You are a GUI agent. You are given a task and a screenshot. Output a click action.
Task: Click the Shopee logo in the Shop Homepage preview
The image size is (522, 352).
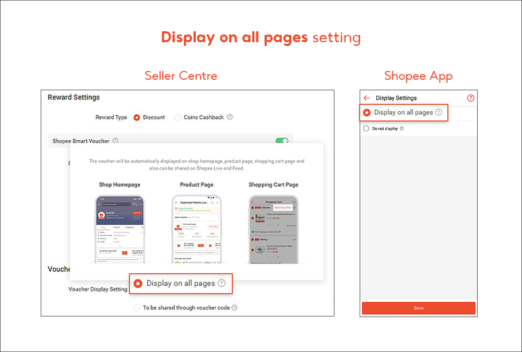tap(101, 215)
